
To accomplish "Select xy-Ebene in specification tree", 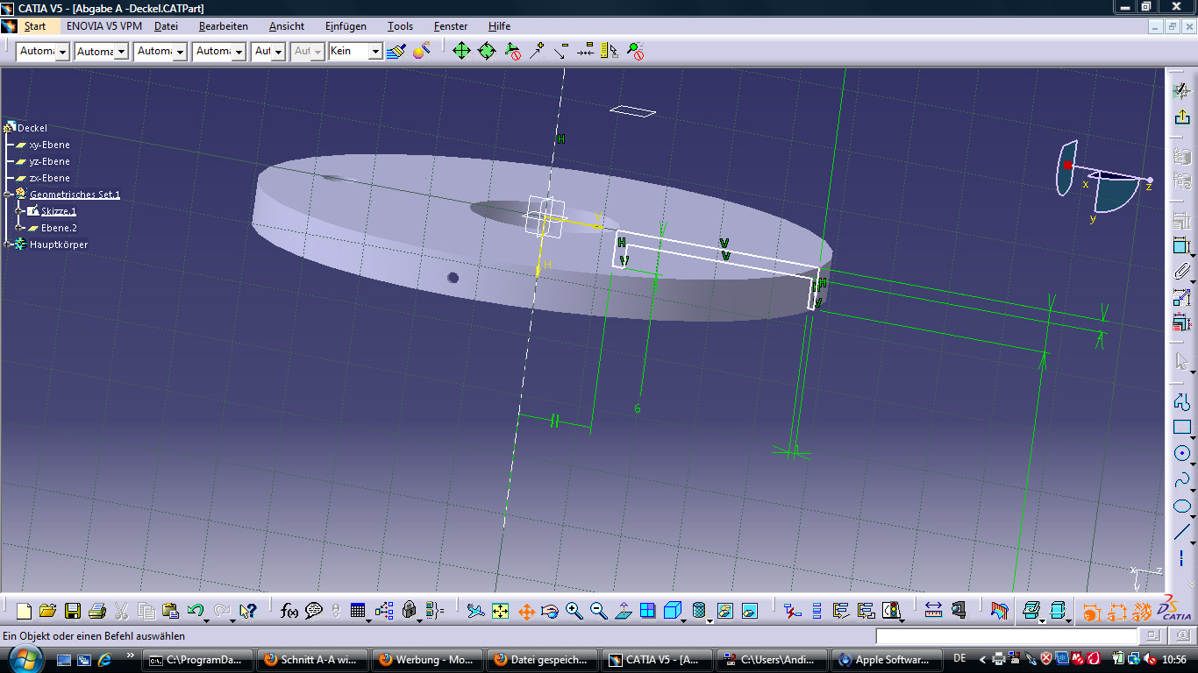I will [x=49, y=145].
